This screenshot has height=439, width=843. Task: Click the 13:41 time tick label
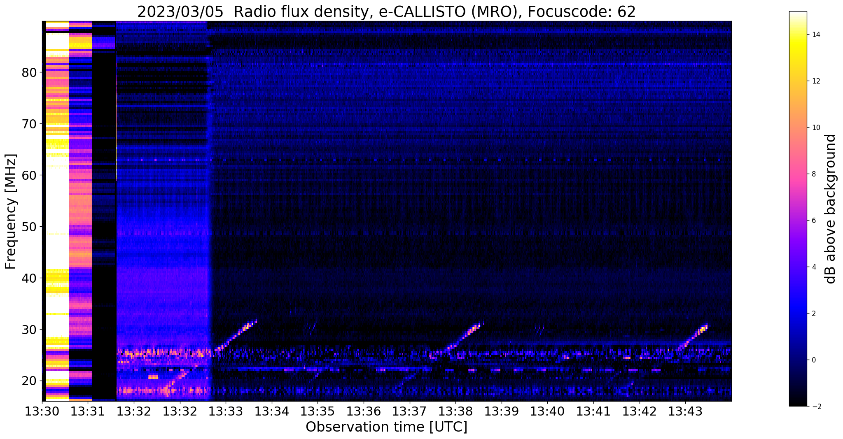click(593, 411)
